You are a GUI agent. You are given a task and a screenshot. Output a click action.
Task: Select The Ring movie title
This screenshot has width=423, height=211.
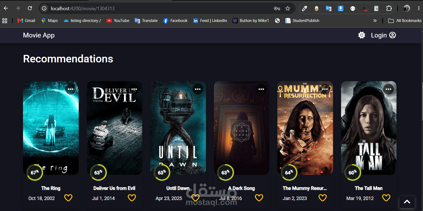pos(51,188)
